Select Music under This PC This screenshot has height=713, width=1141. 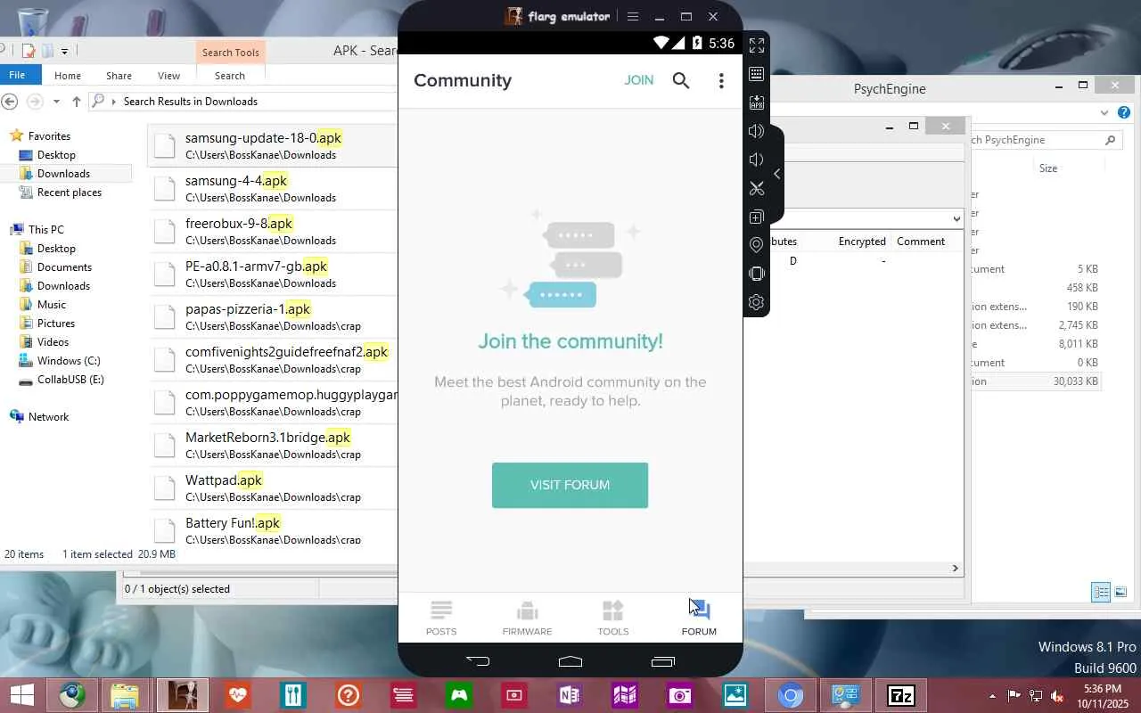point(51,305)
